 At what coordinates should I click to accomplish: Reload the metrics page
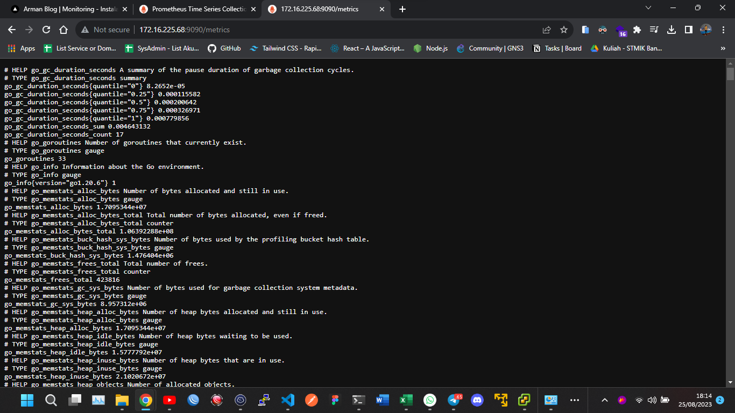[x=46, y=30]
